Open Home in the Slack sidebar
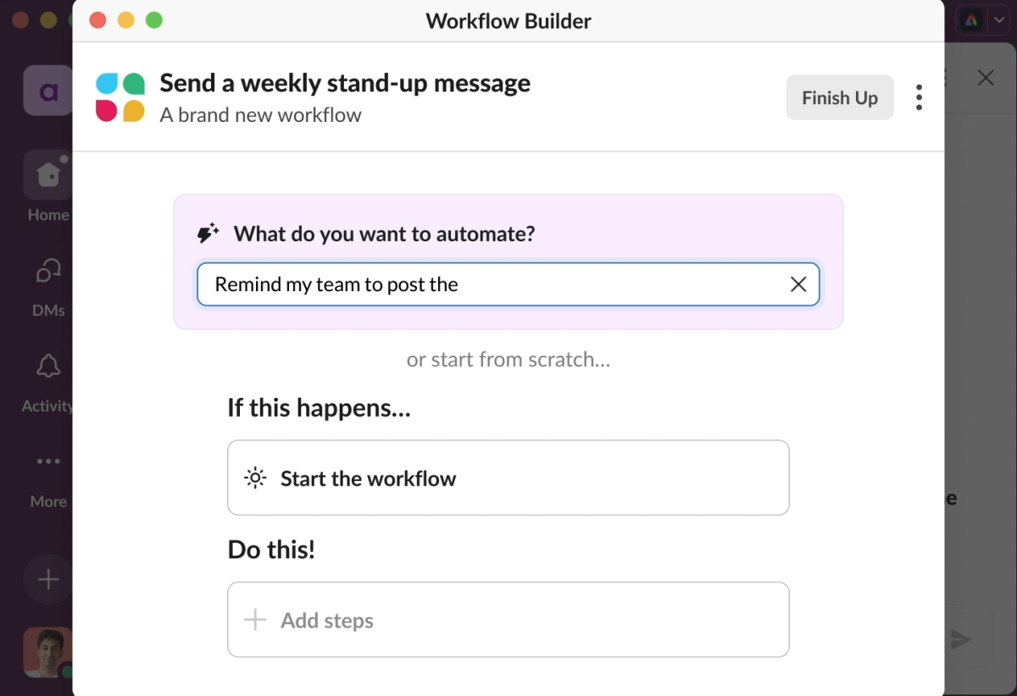This screenshot has height=696, width=1017. pyautogui.click(x=48, y=187)
